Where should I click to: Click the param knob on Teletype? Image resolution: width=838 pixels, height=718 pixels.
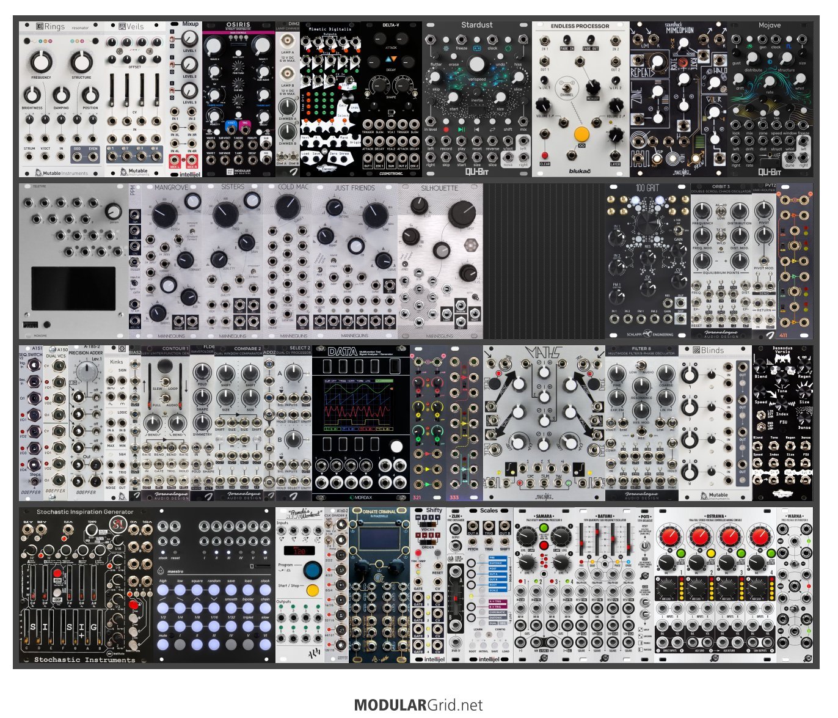(x=114, y=212)
